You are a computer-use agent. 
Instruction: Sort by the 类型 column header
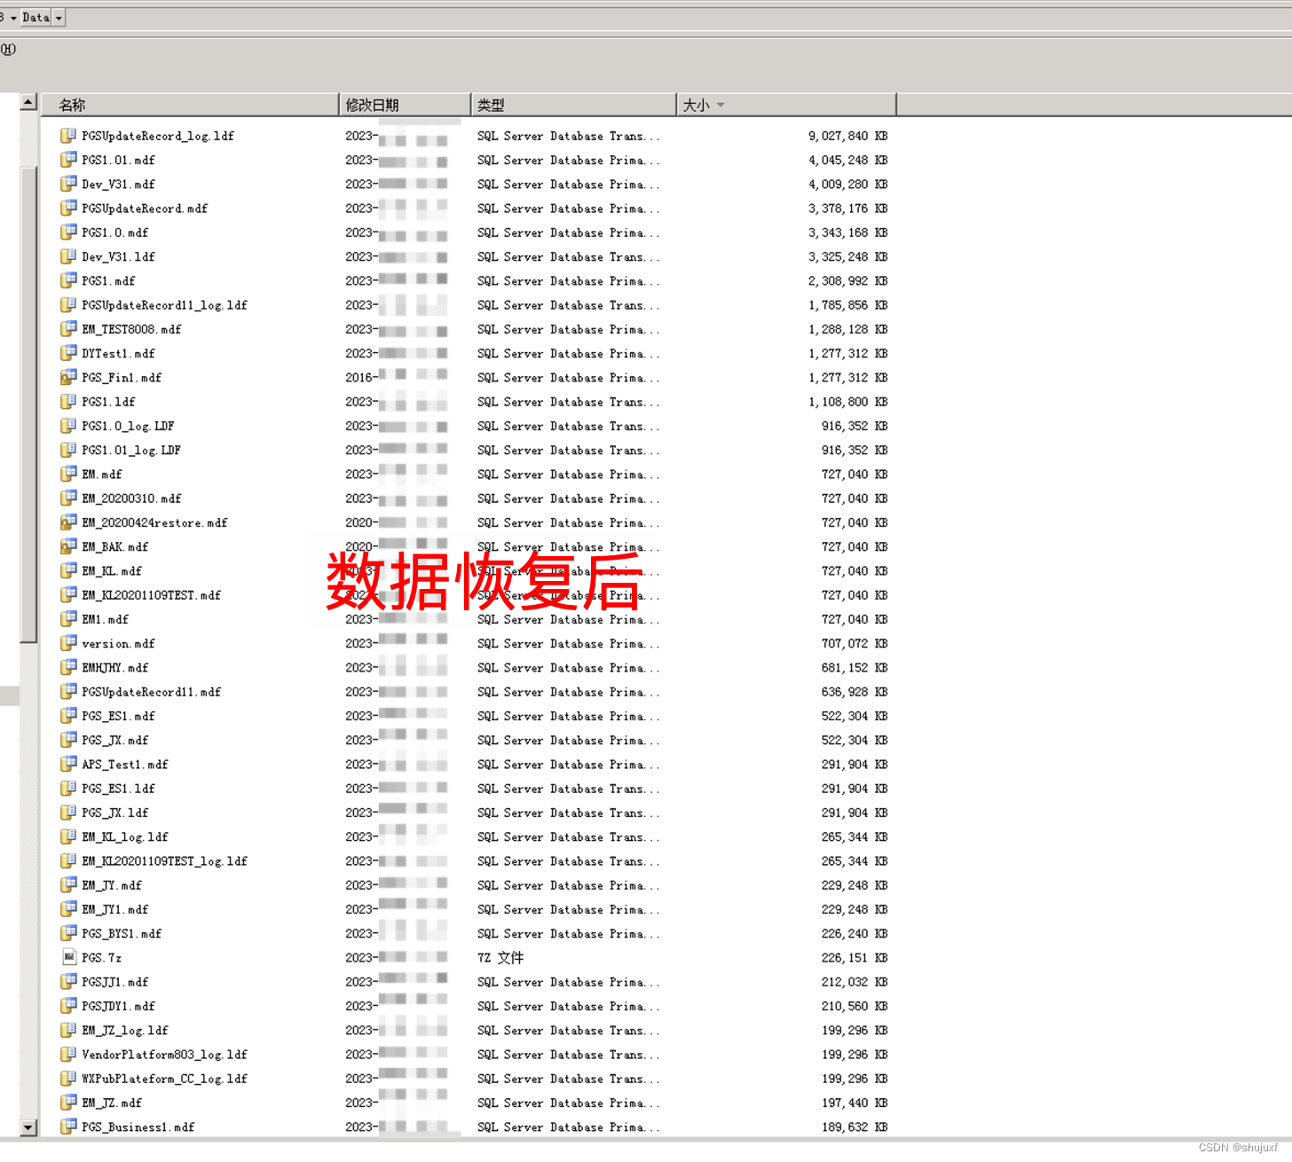pyautogui.click(x=573, y=105)
